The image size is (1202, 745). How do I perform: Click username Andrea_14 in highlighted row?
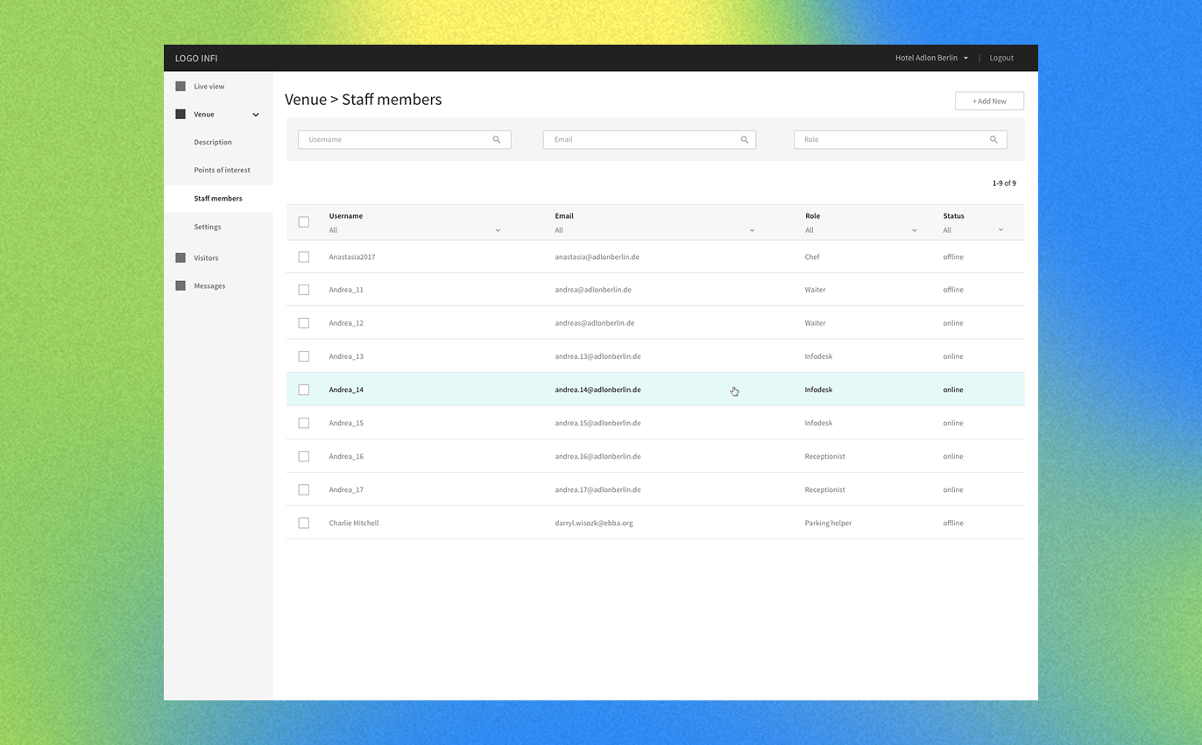click(x=346, y=390)
